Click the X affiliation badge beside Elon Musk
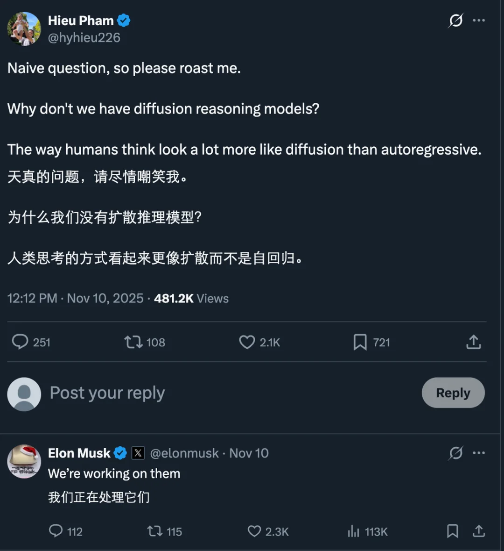The image size is (504, 551). click(x=138, y=453)
